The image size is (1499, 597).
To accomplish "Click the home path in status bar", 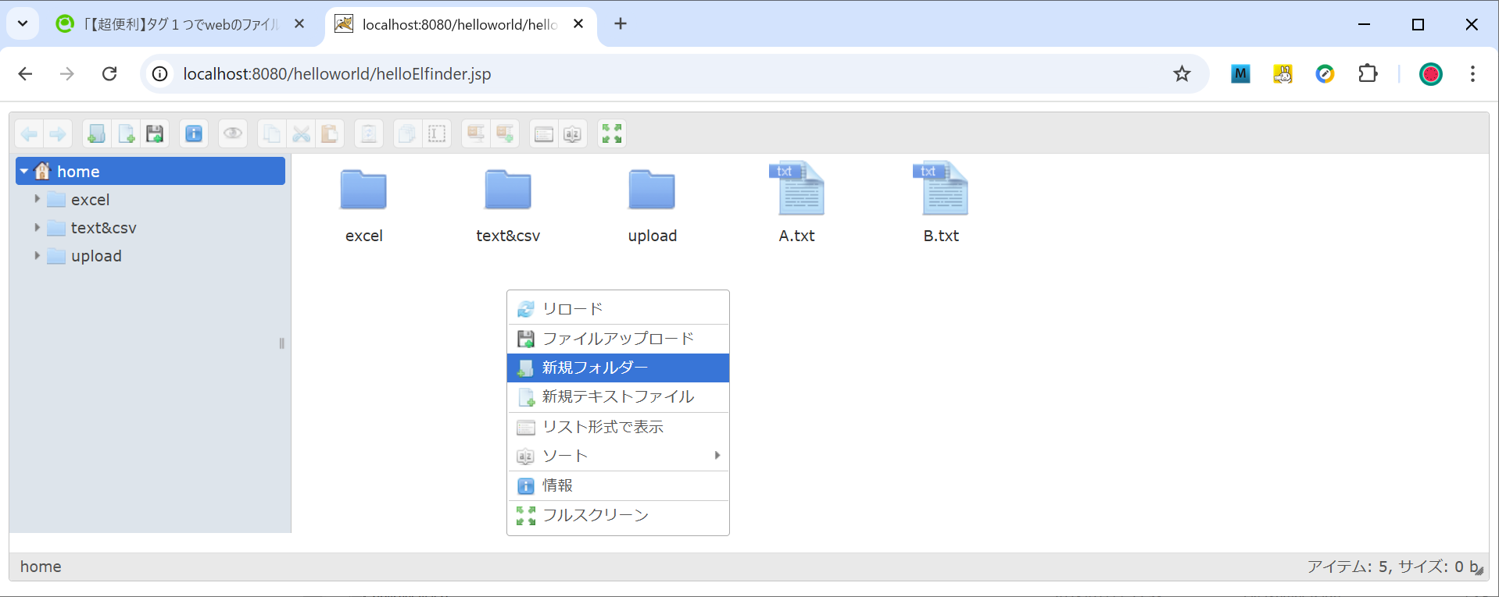I will (41, 567).
